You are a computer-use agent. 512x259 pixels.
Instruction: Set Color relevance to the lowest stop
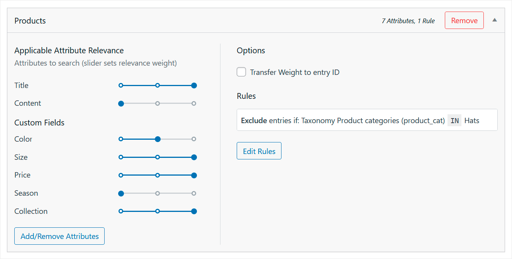121,139
